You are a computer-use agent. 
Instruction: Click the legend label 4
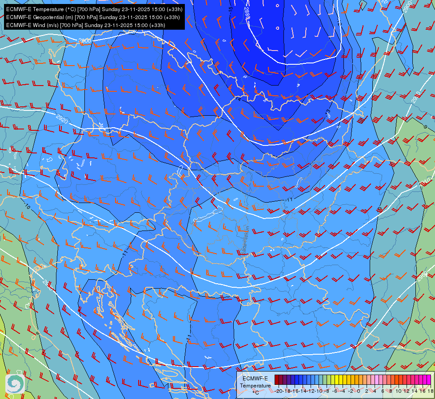point(375,391)
